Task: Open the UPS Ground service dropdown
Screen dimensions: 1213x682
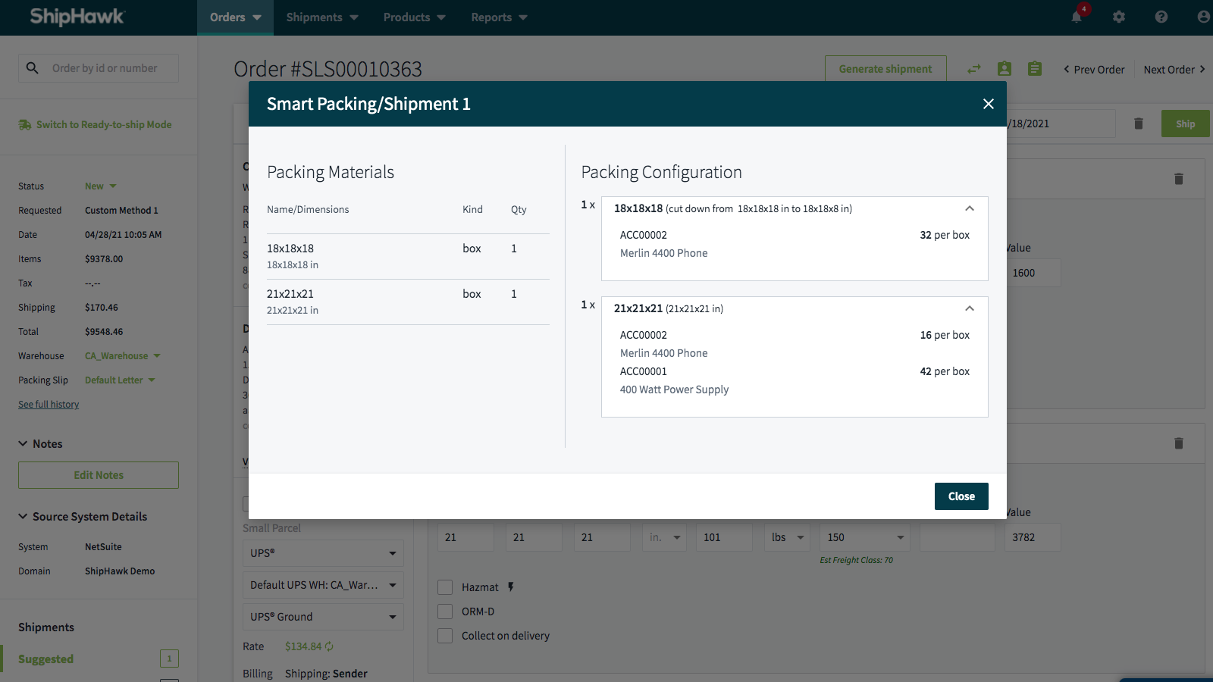Action: click(x=322, y=617)
